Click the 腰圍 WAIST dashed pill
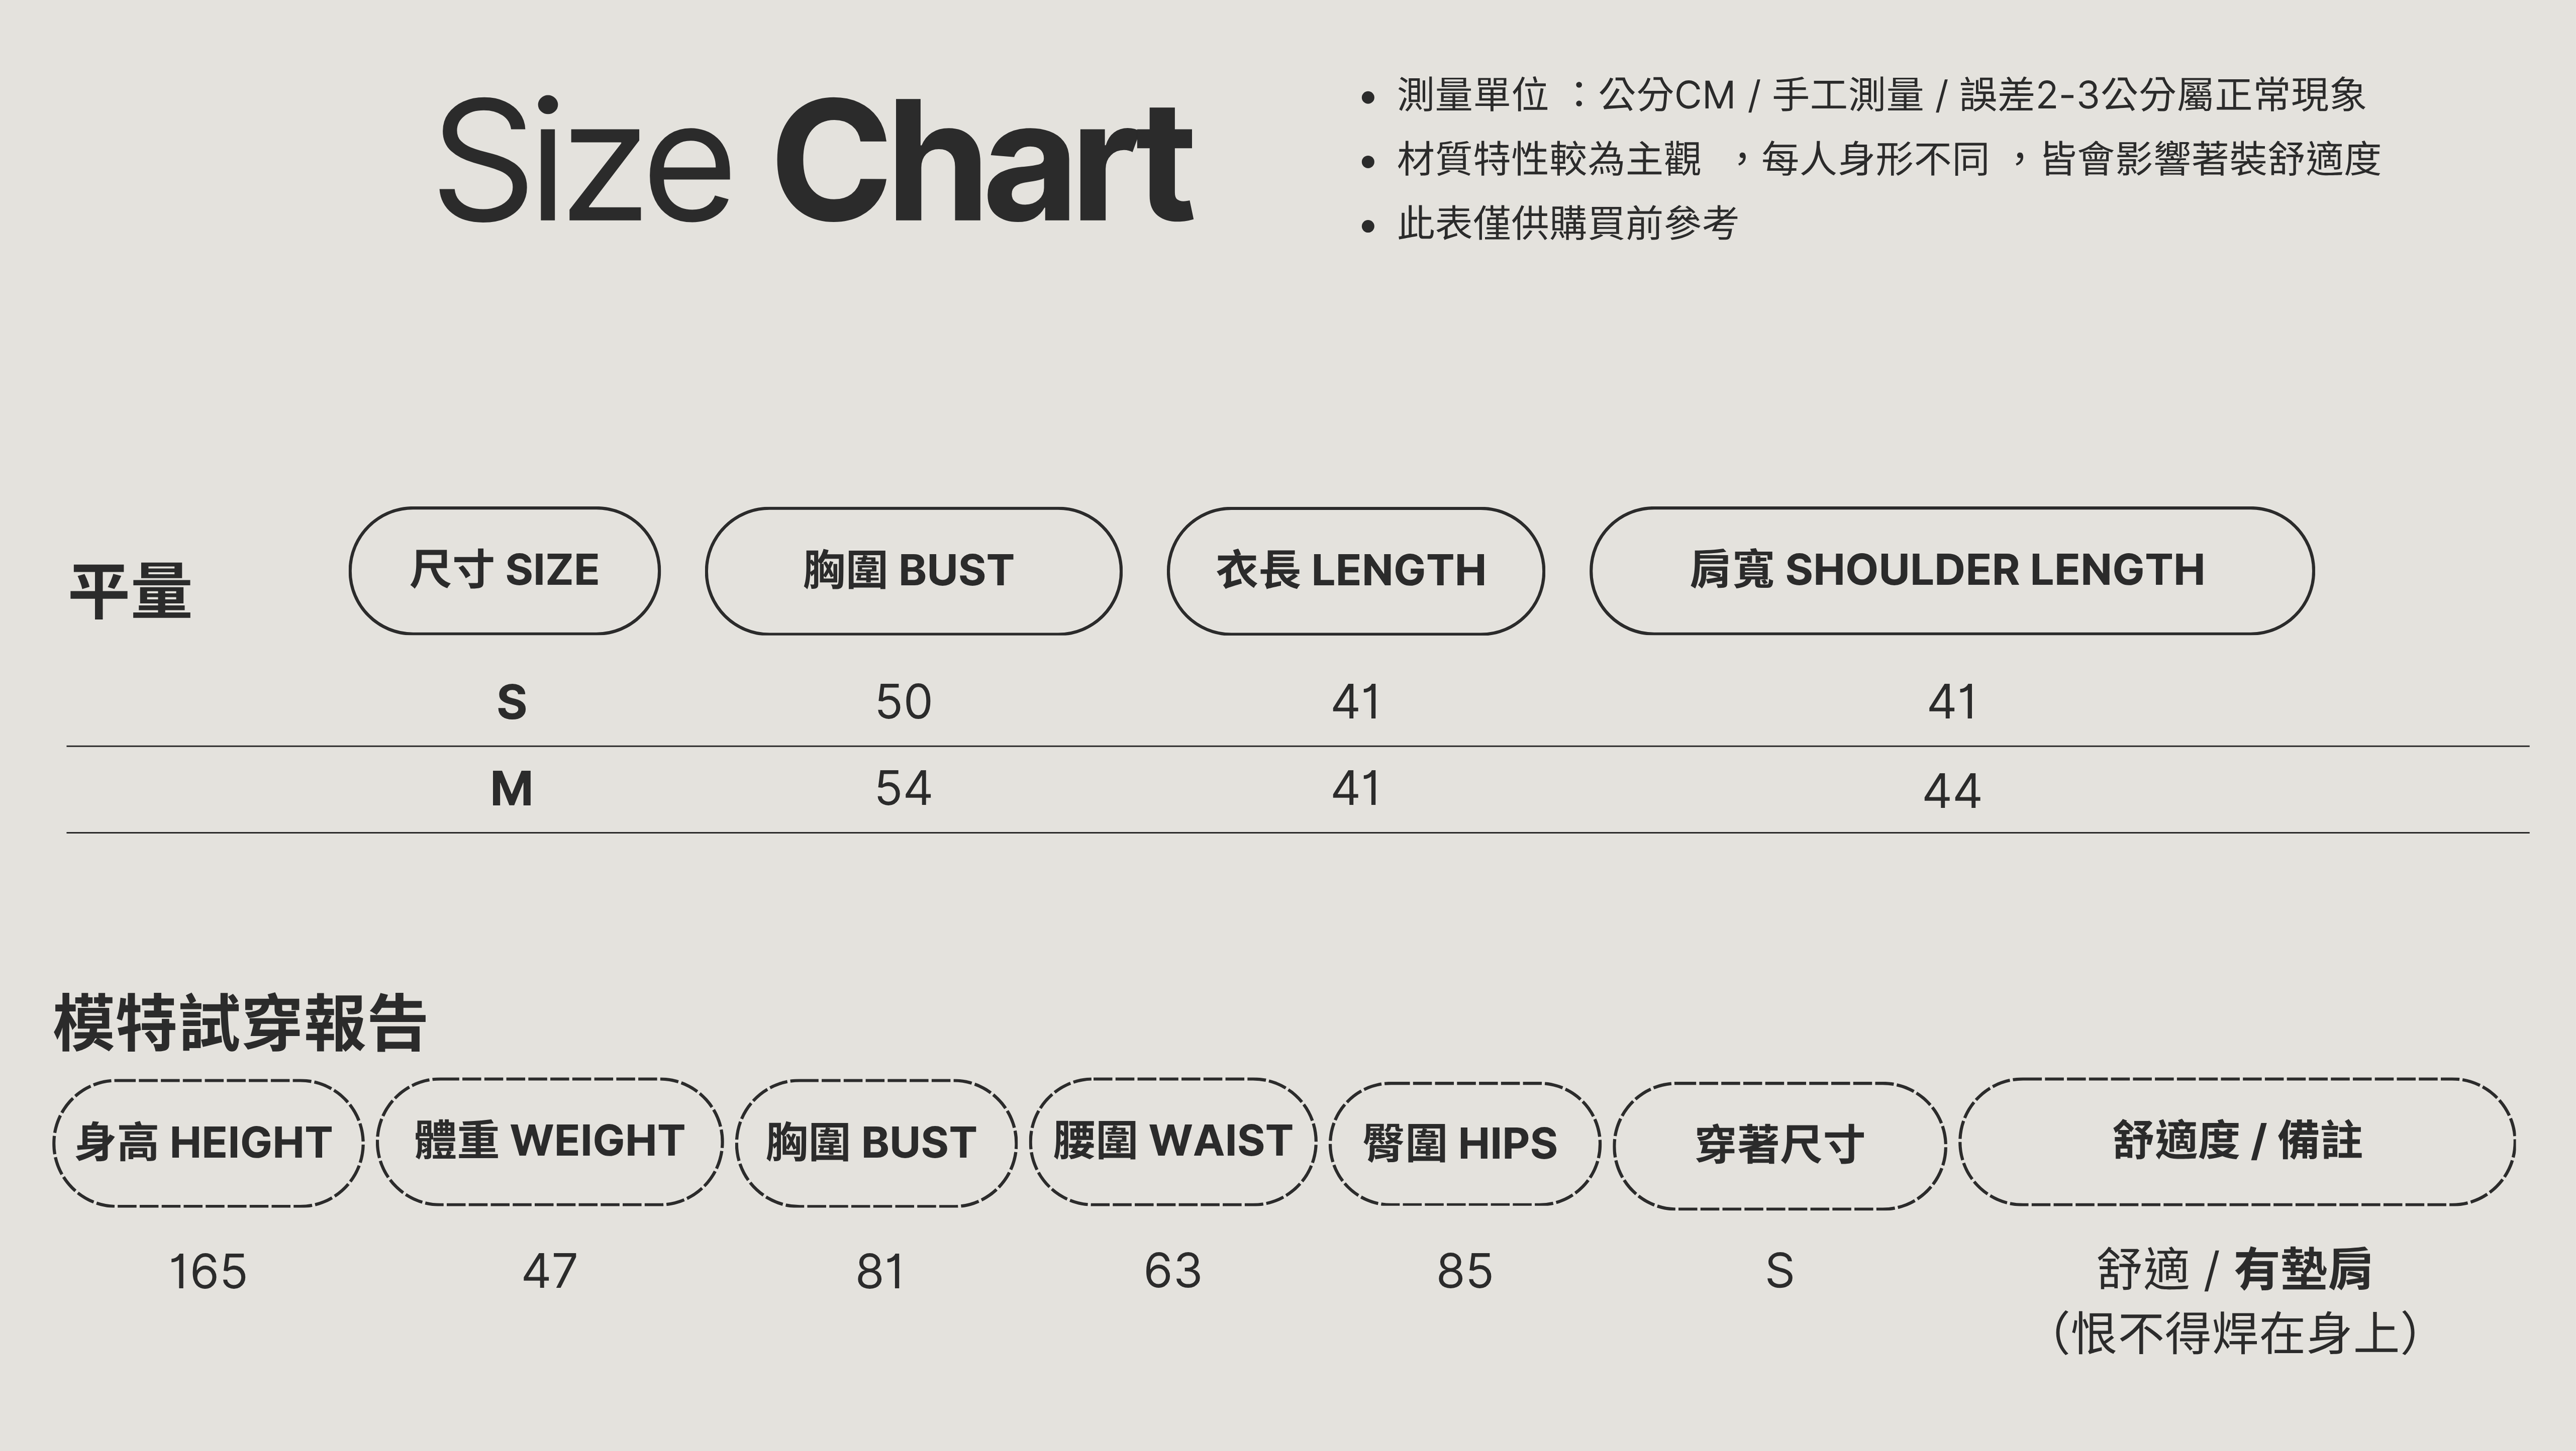The width and height of the screenshot is (2576, 1451). point(1173,1142)
